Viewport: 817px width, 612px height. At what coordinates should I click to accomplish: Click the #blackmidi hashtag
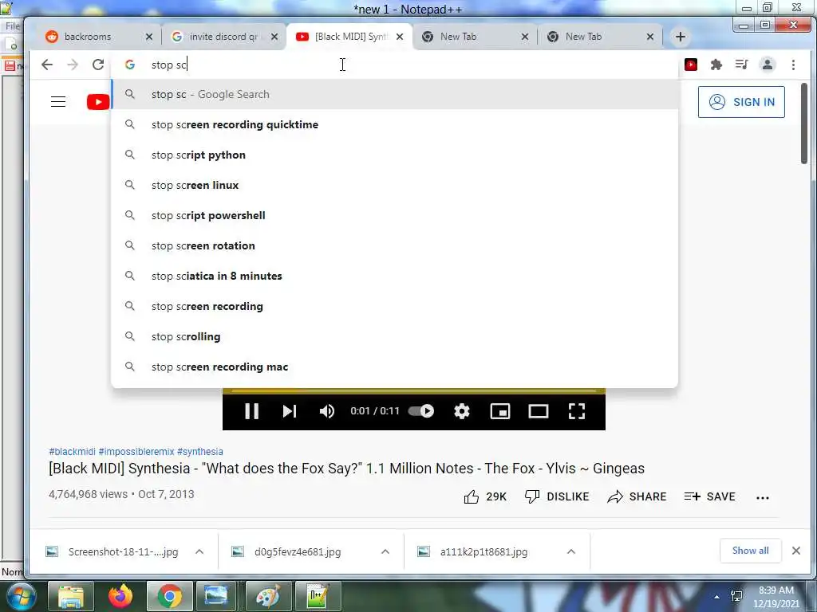point(72,452)
